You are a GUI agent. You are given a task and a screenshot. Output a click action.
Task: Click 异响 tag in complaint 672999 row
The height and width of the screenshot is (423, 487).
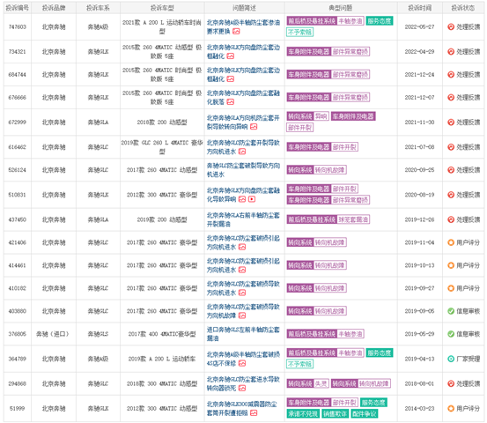point(321,116)
